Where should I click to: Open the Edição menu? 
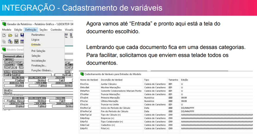pos(18,30)
